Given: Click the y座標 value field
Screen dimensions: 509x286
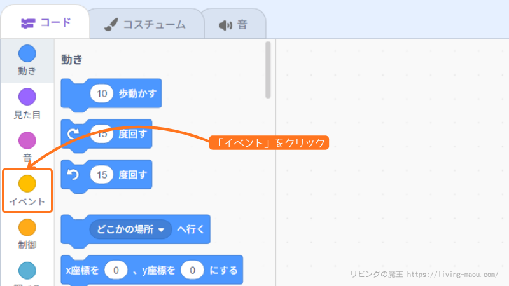Looking at the screenshot, I should tap(192, 271).
